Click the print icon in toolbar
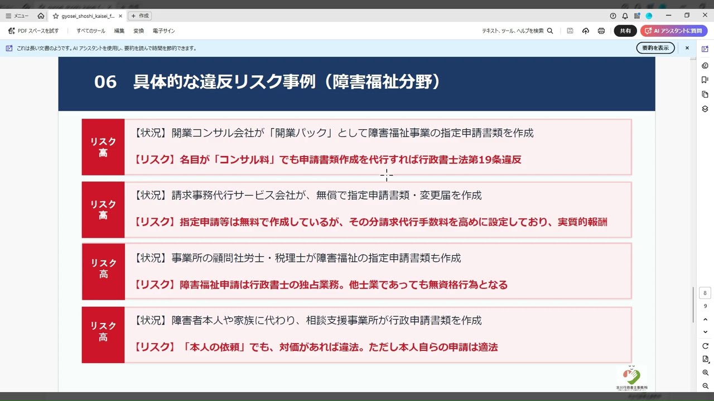The height and width of the screenshot is (401, 714). tap(601, 31)
